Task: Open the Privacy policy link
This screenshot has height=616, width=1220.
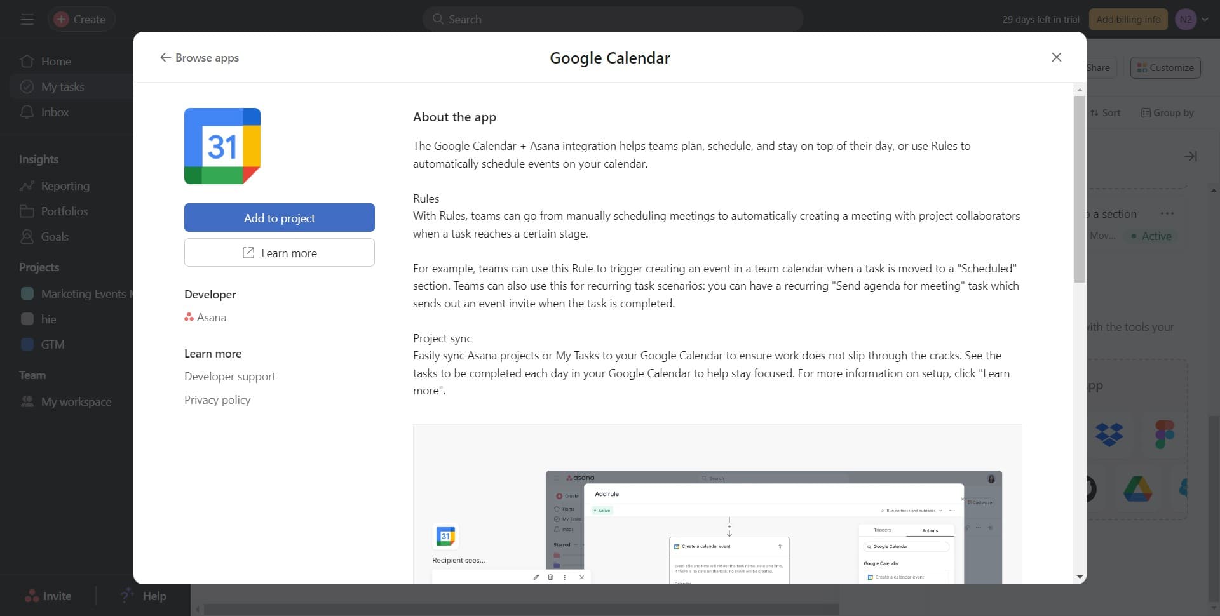Action: point(217,400)
